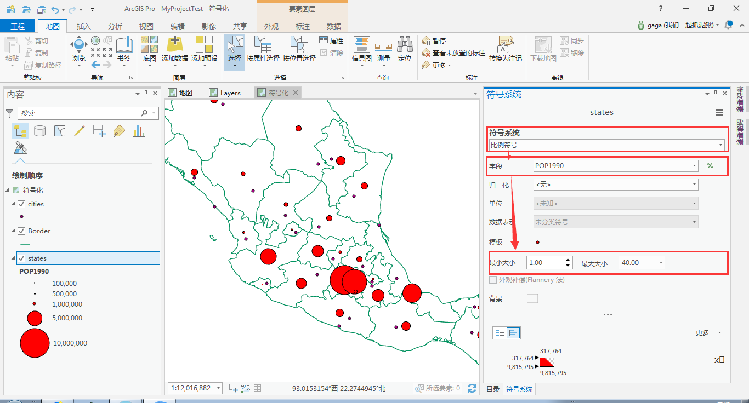
Task: Switch Contents to List By Data Source
Action: coord(39,130)
